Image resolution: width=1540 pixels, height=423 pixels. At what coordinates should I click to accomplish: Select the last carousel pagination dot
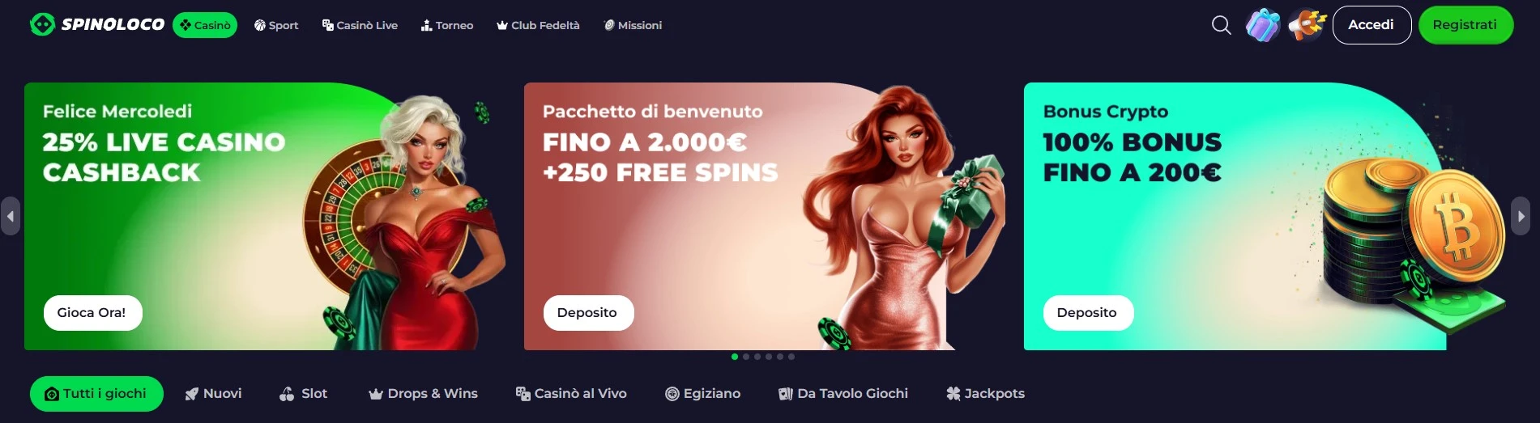[x=791, y=357]
